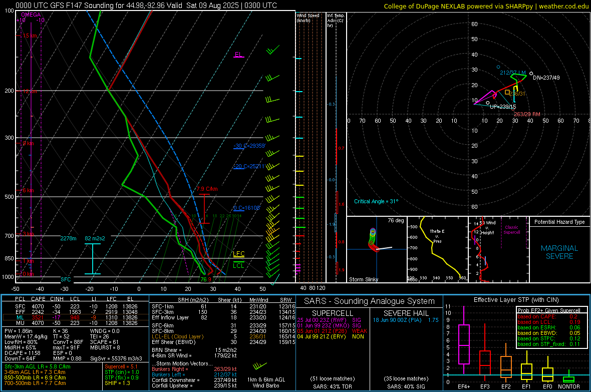Image resolution: width=591 pixels, height=392 pixels.
Task: Click the "DCAPE = 1158" value
Action: point(22,353)
